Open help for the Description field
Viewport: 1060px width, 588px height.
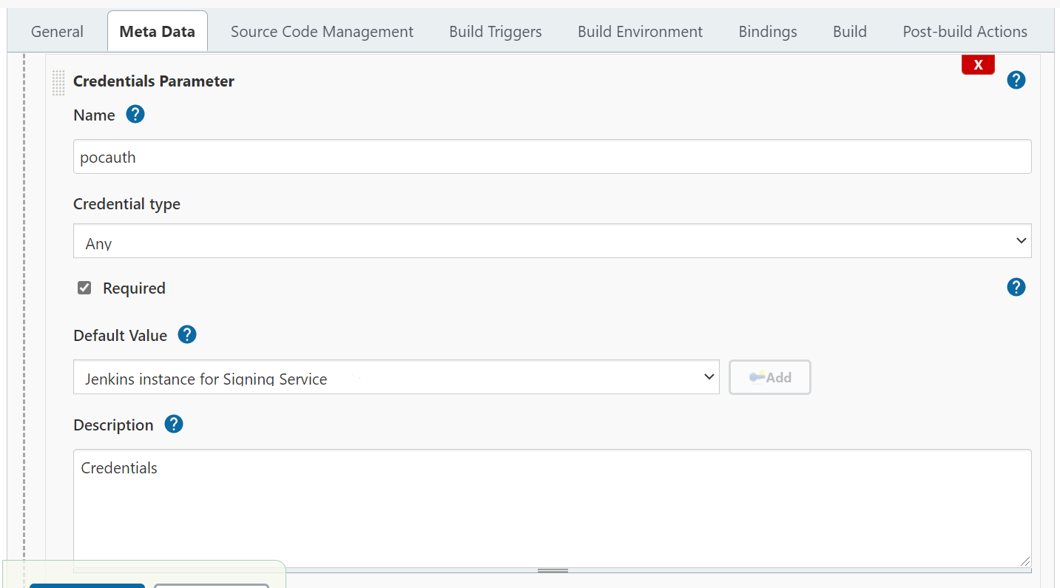(174, 425)
